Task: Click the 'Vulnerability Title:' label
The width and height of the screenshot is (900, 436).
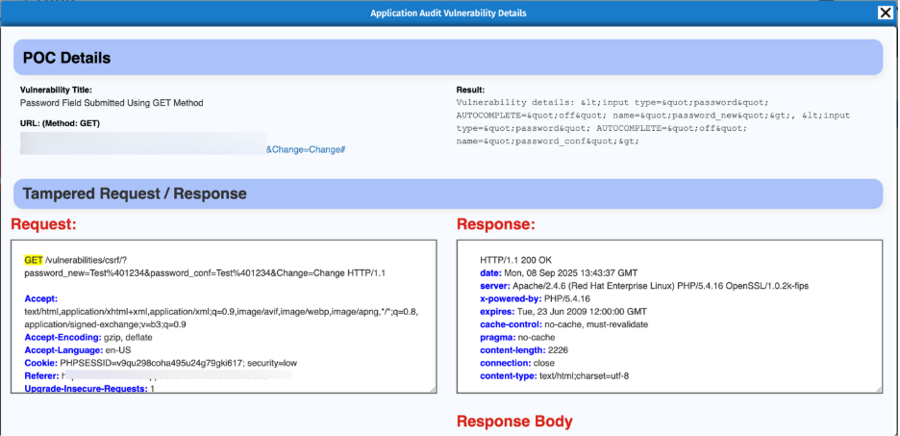Action: [56, 90]
